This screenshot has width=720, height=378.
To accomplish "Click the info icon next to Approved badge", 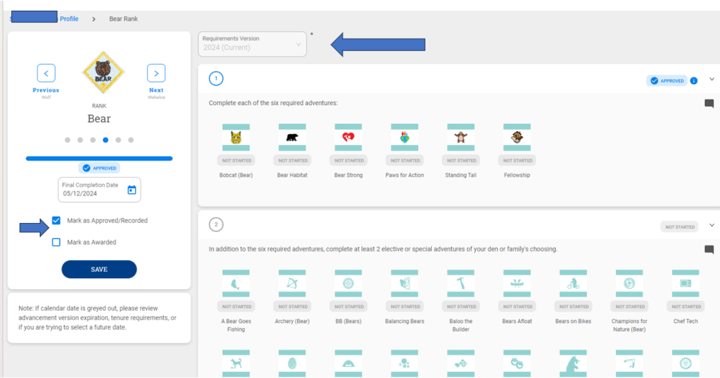I will pyautogui.click(x=694, y=81).
